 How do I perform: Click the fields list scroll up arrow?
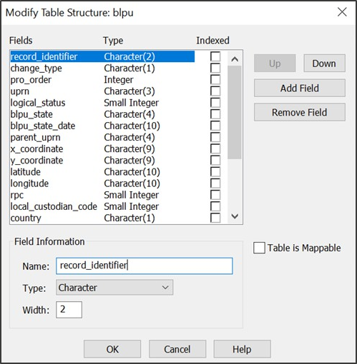[x=235, y=59]
